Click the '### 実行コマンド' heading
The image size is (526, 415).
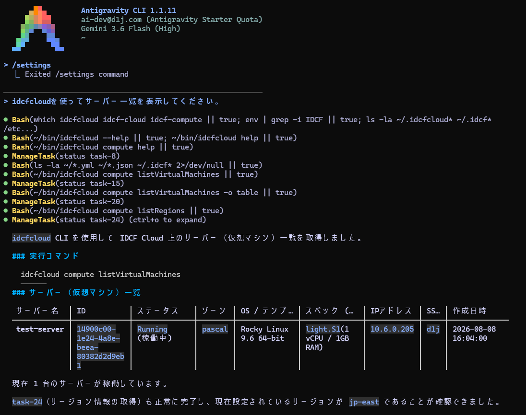tap(45, 256)
